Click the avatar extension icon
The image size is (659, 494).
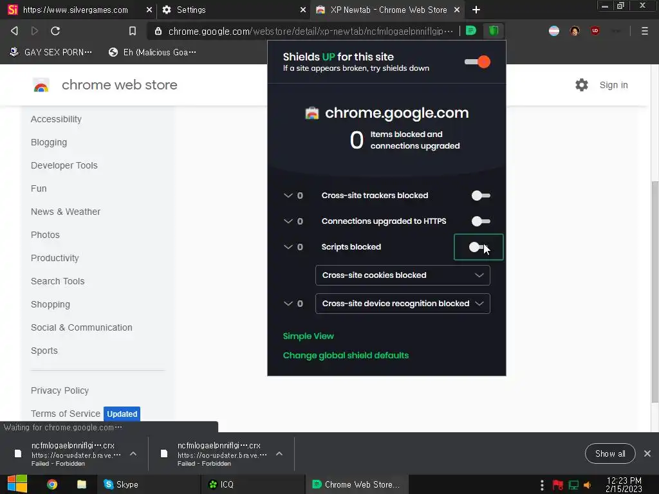click(x=575, y=31)
